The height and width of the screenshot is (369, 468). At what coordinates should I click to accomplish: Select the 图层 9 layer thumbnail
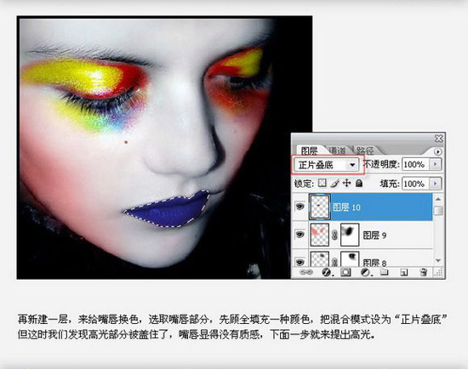click(x=320, y=235)
